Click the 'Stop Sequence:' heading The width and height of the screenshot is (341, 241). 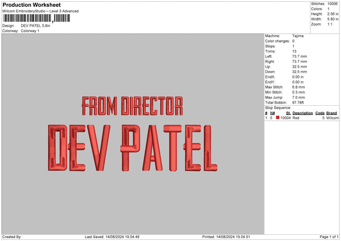pyautogui.click(x=278, y=107)
